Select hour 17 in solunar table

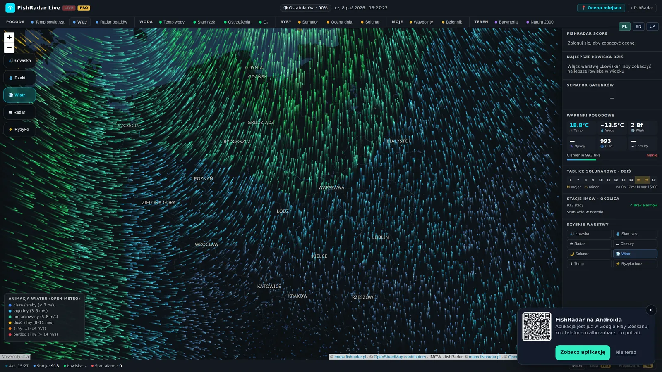tap(654, 180)
